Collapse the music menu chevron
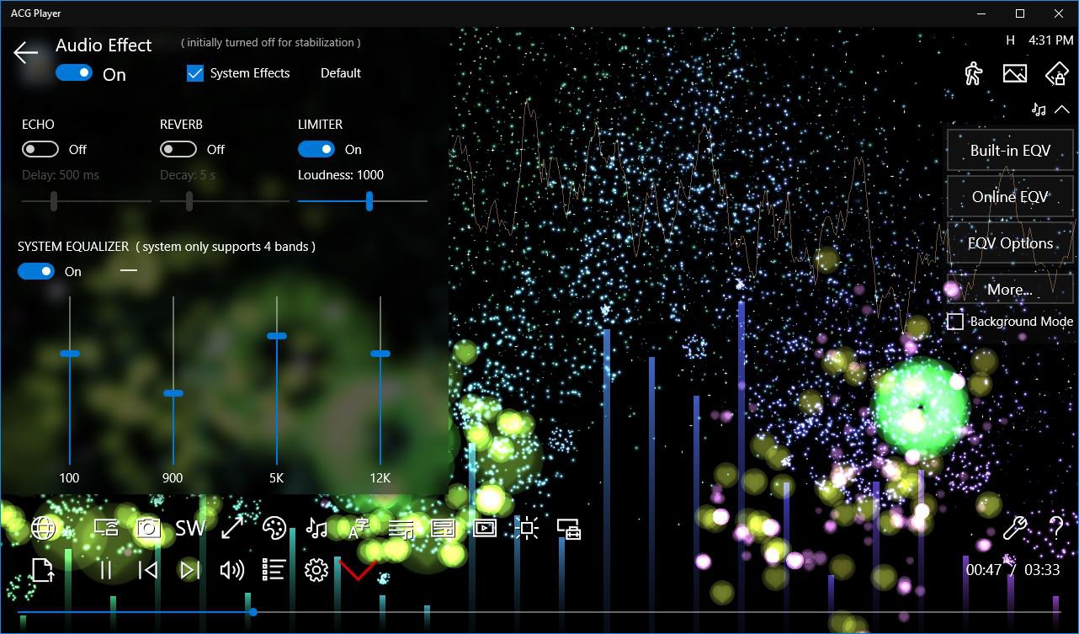This screenshot has height=634, width=1079. click(1061, 109)
